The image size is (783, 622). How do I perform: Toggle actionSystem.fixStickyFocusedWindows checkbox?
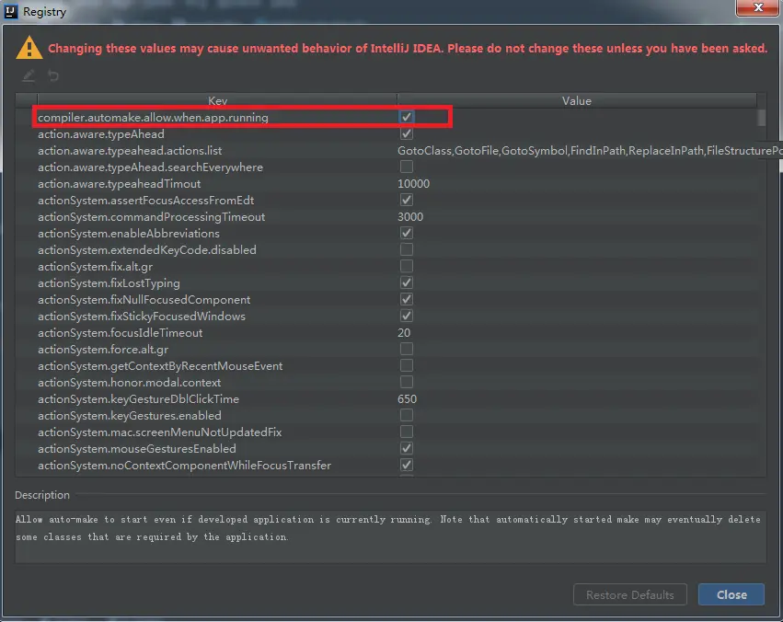pyautogui.click(x=407, y=316)
